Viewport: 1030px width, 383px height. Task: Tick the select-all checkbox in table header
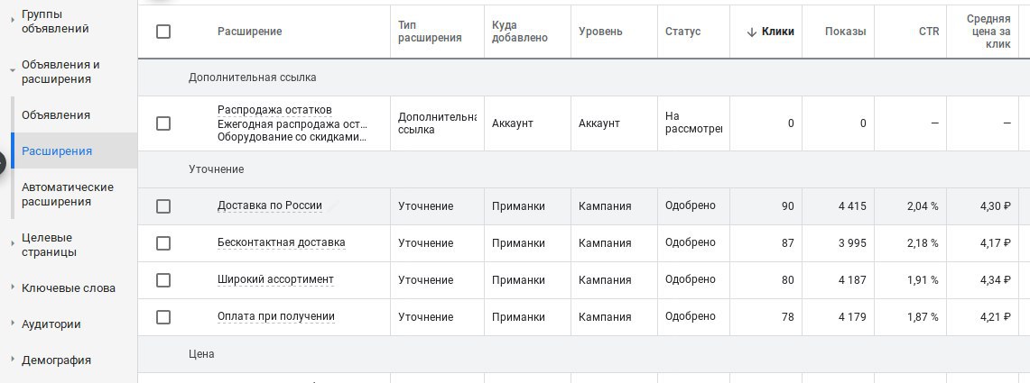tap(163, 32)
